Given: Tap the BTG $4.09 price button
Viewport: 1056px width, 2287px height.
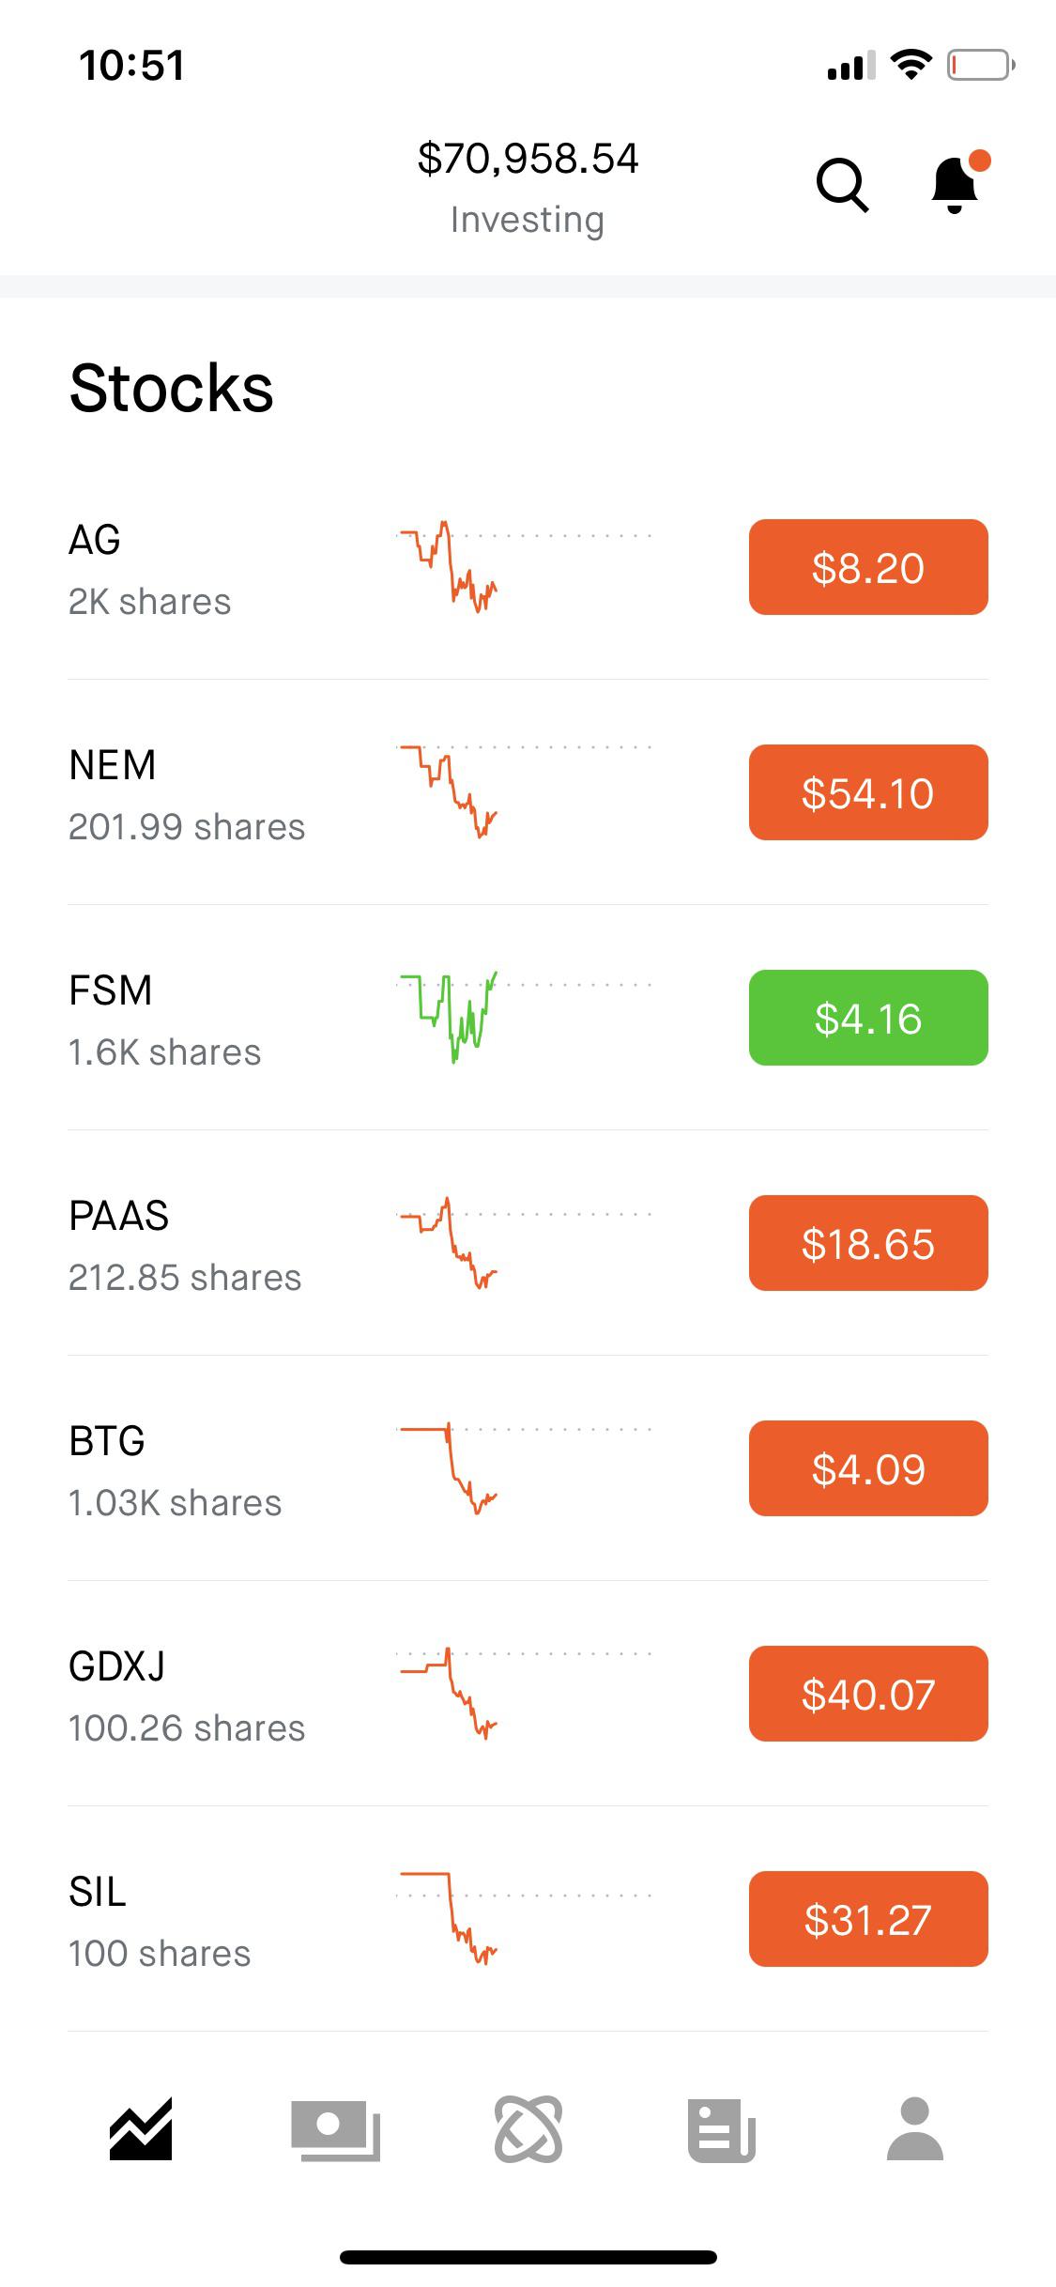Looking at the screenshot, I should coord(868,1468).
